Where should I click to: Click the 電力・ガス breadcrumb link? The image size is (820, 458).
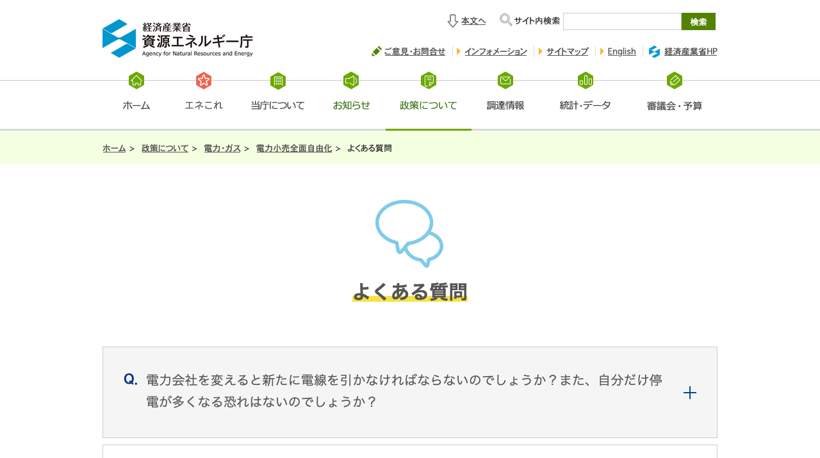click(222, 148)
